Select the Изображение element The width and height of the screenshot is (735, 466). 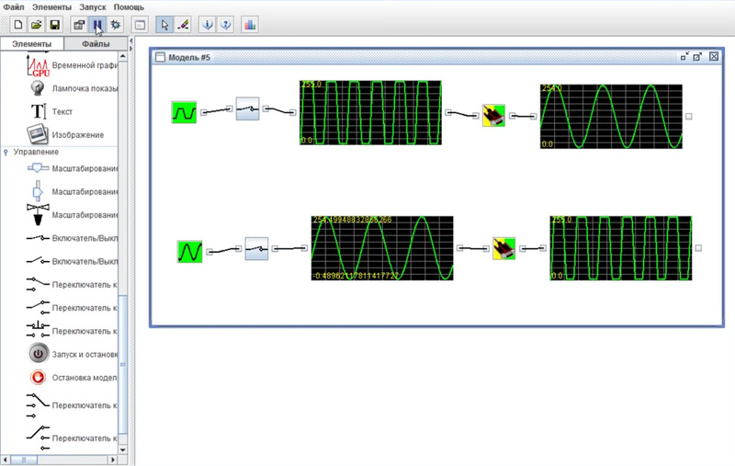click(x=64, y=134)
